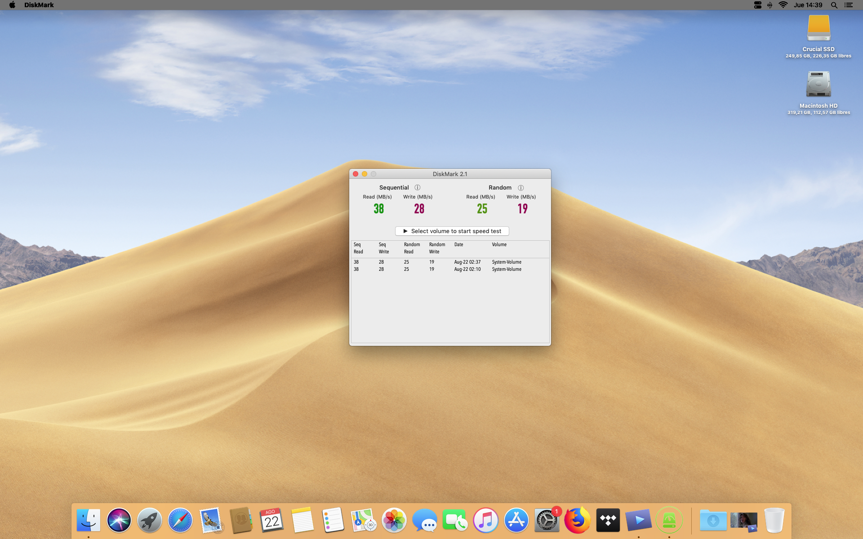Open Safari from the dock
863x539 pixels.
click(180, 521)
